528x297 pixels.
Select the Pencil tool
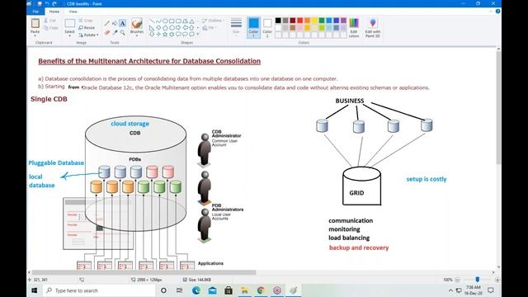[x=107, y=23]
